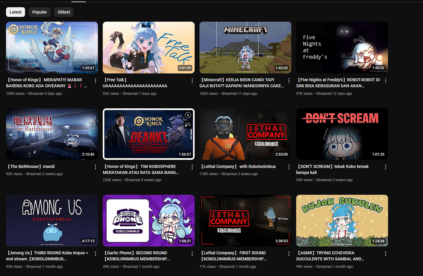Image resolution: width=423 pixels, height=276 pixels.
Task: Click the Free Talk UAAAAA video title
Action: coord(135,83)
